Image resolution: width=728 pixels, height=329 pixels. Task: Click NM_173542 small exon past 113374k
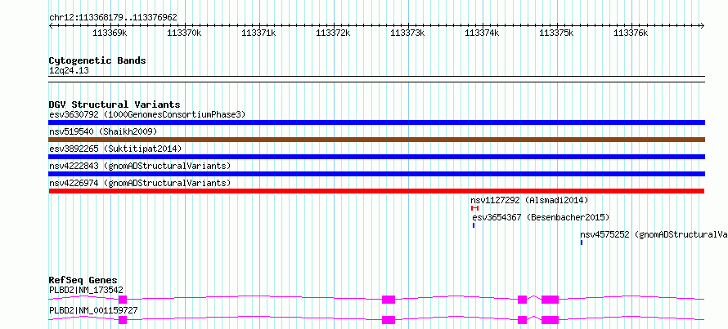coord(523,300)
